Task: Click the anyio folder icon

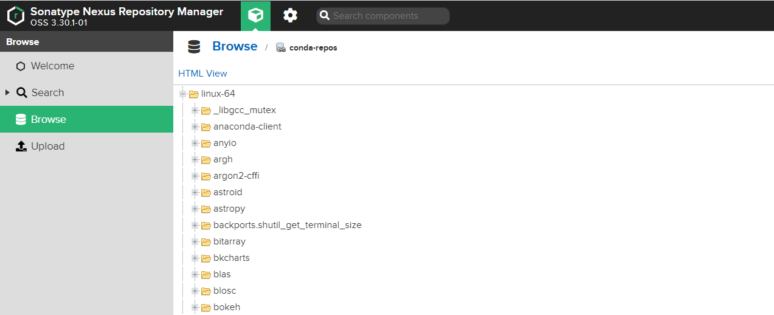Action: [206, 143]
